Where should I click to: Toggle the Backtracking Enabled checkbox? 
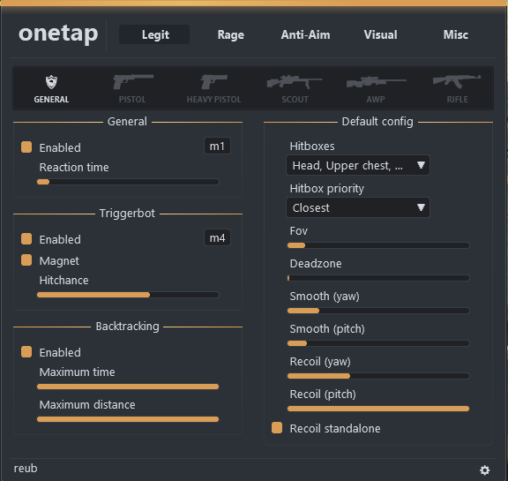click(x=26, y=351)
